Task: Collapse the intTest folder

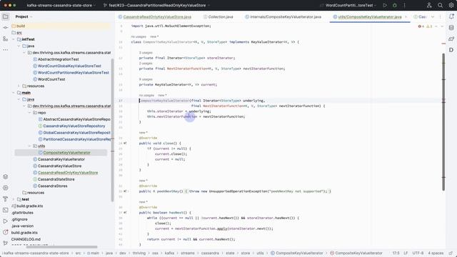Action: coord(14,39)
